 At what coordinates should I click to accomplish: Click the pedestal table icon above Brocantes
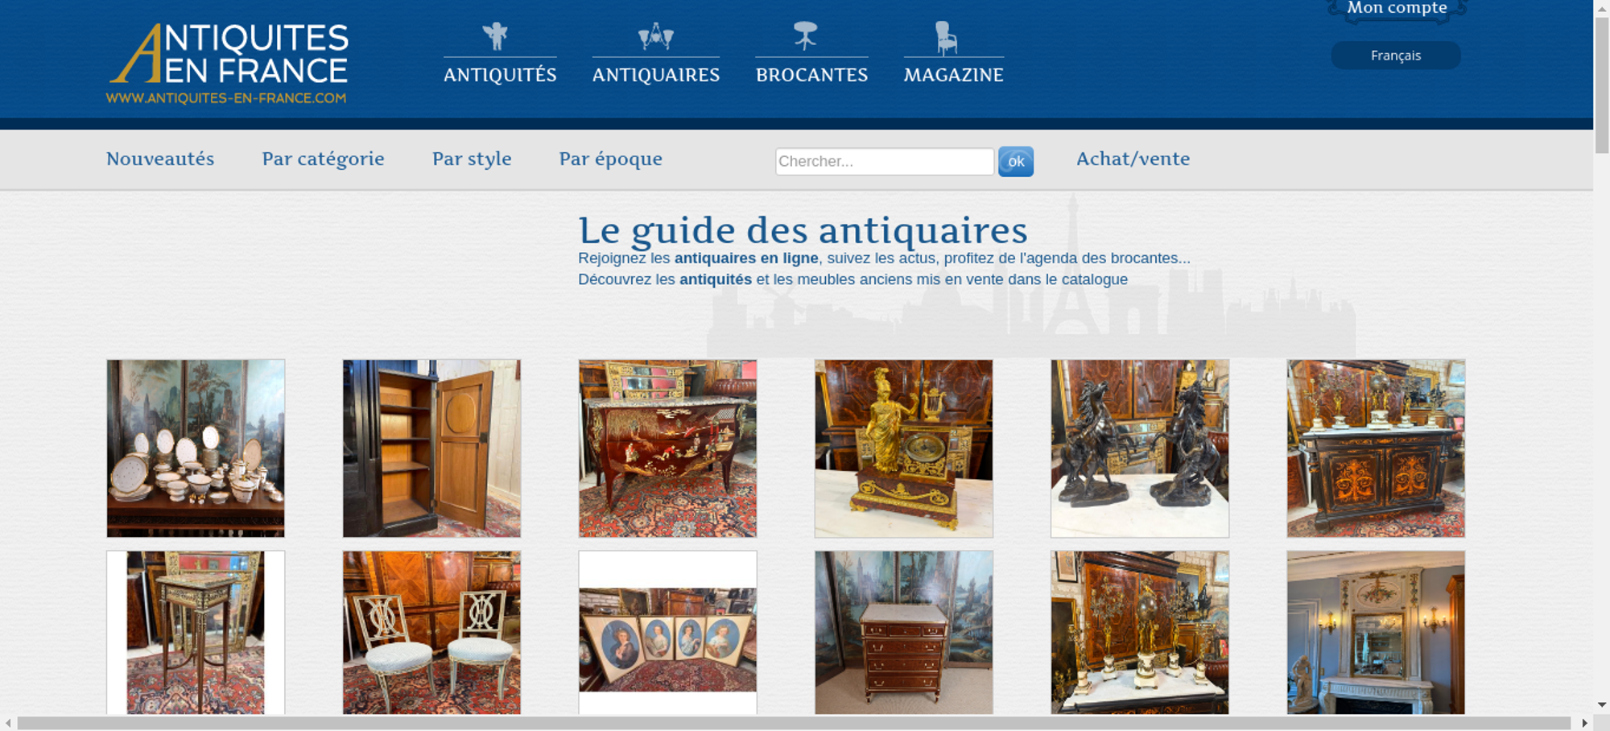click(x=805, y=35)
